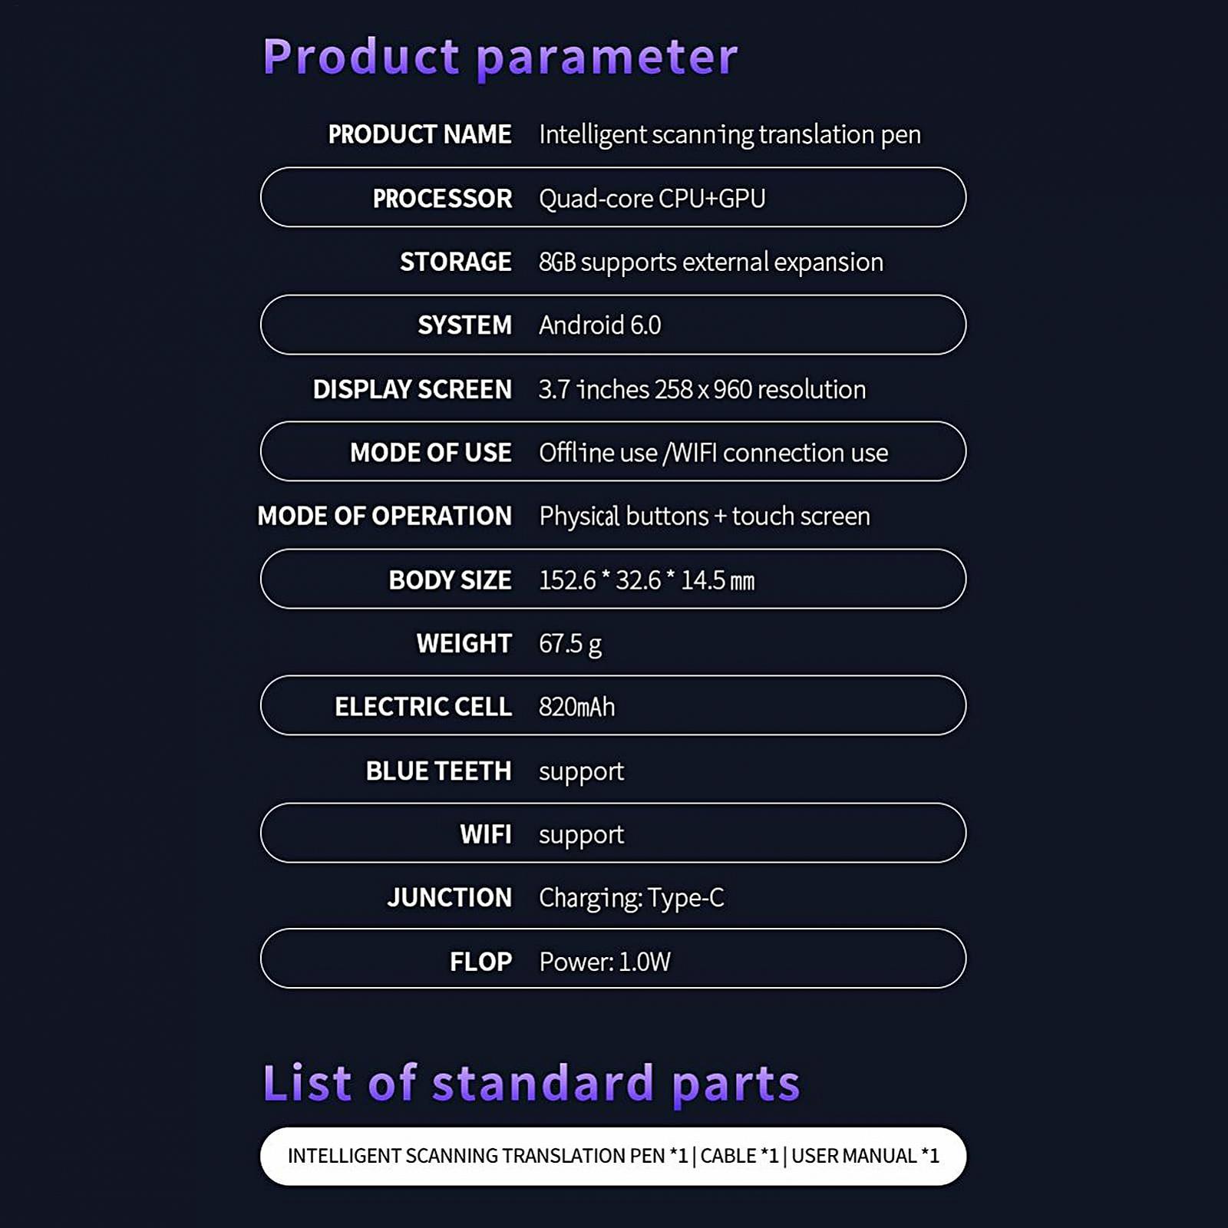
Task: Click the FLOP Power 1.0W row
Action: pyautogui.click(x=612, y=960)
